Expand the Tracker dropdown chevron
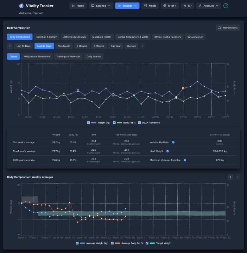 point(136,6)
